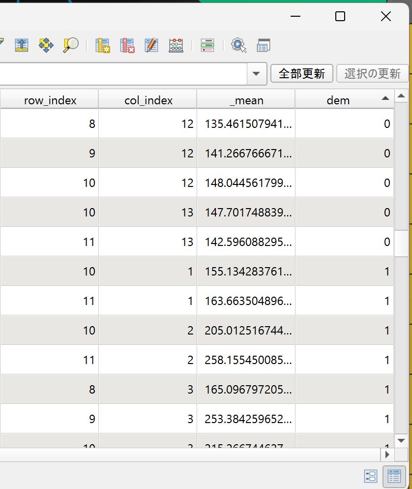Minimize the attribute table window

pos(295,16)
